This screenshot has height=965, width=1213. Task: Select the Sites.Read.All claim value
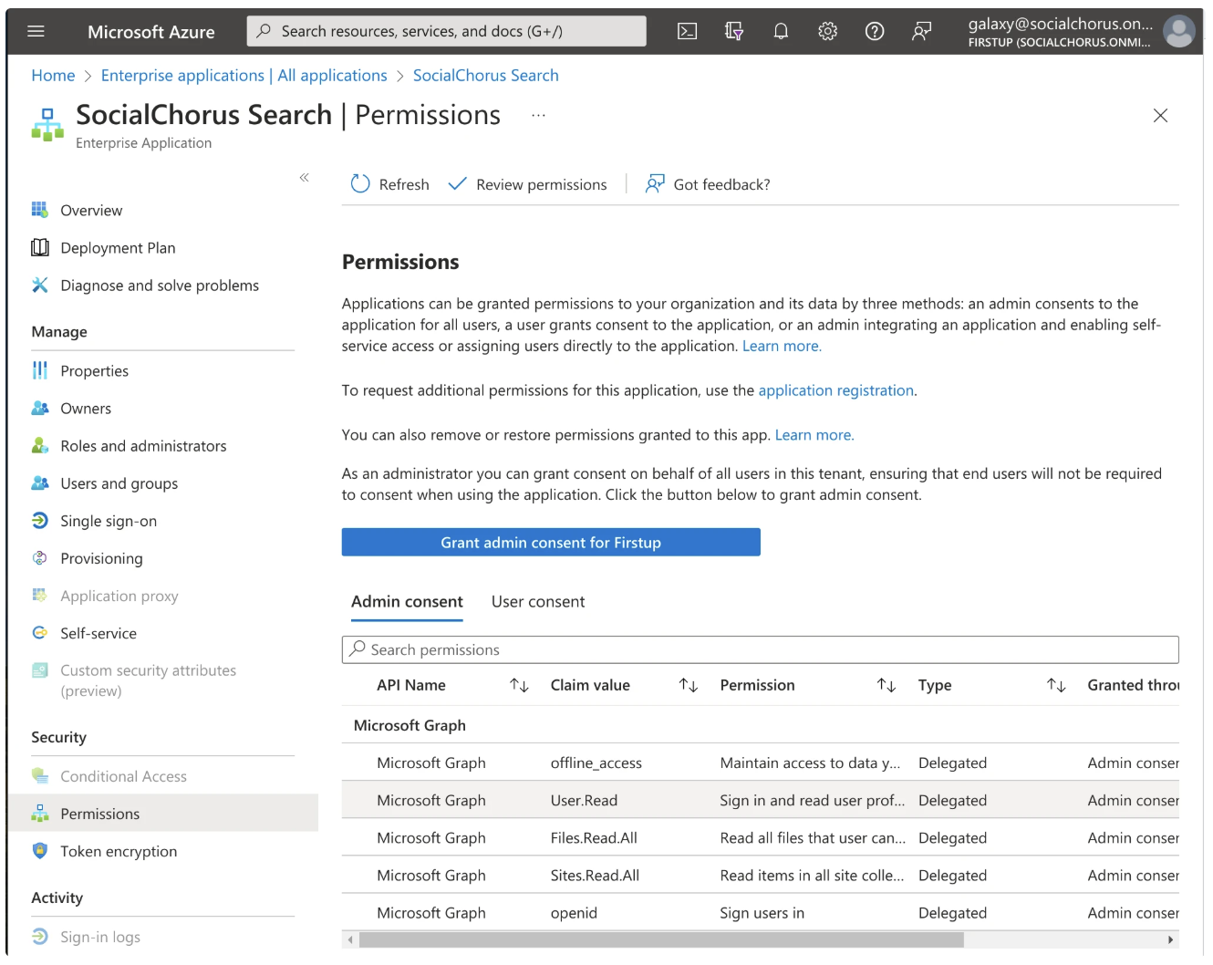[x=595, y=876]
